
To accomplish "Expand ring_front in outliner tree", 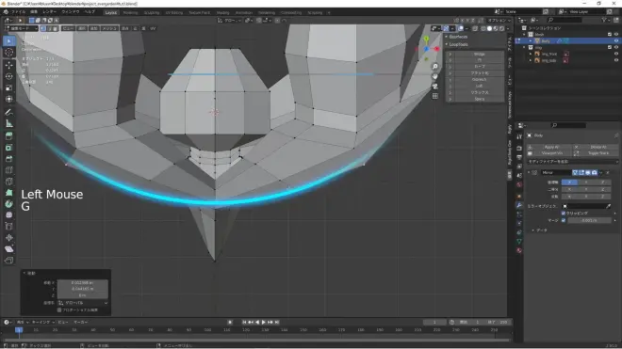I will pos(531,54).
